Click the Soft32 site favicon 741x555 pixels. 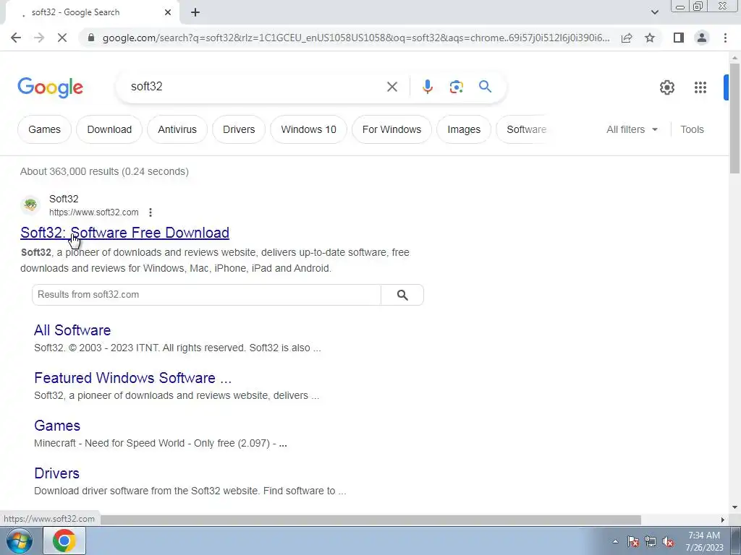click(30, 205)
